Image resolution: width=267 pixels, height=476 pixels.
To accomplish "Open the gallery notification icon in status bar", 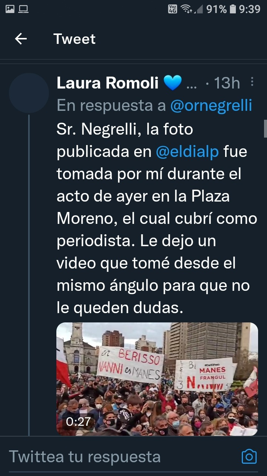I will 10,9.
